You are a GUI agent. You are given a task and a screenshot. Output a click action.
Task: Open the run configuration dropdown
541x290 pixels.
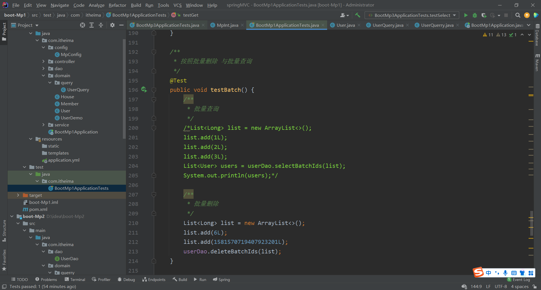pyautogui.click(x=412, y=15)
